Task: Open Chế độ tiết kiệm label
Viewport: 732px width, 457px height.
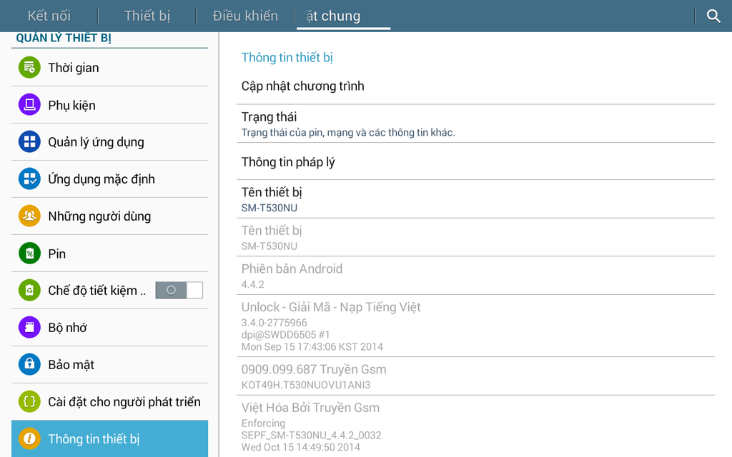Action: 97,291
